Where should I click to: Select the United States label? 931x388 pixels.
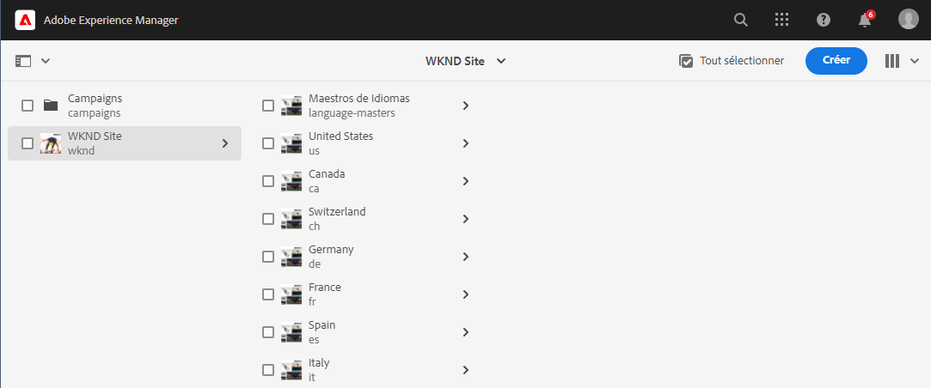[340, 136]
